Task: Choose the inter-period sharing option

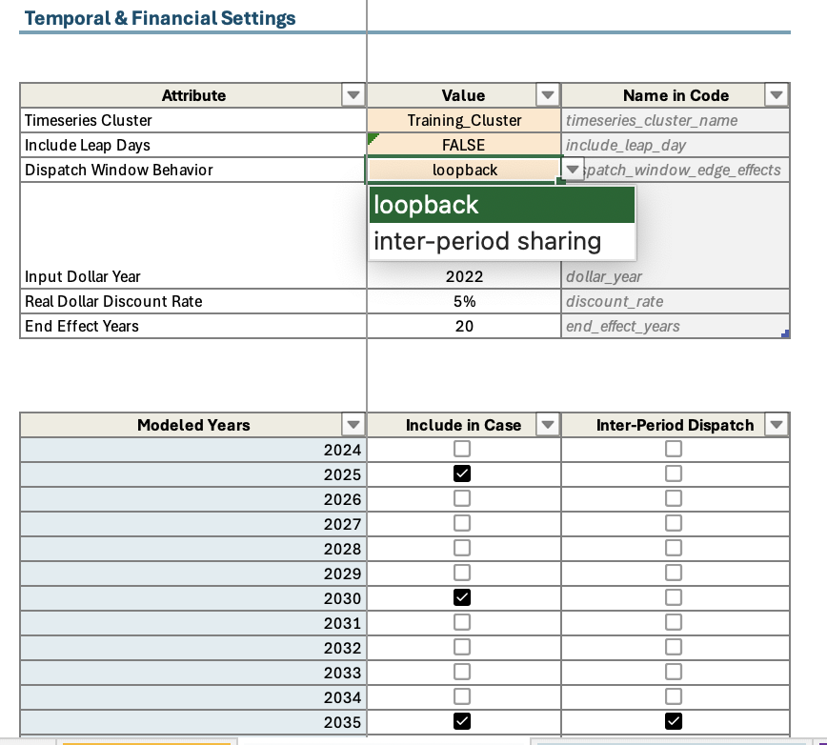Action: [x=489, y=241]
